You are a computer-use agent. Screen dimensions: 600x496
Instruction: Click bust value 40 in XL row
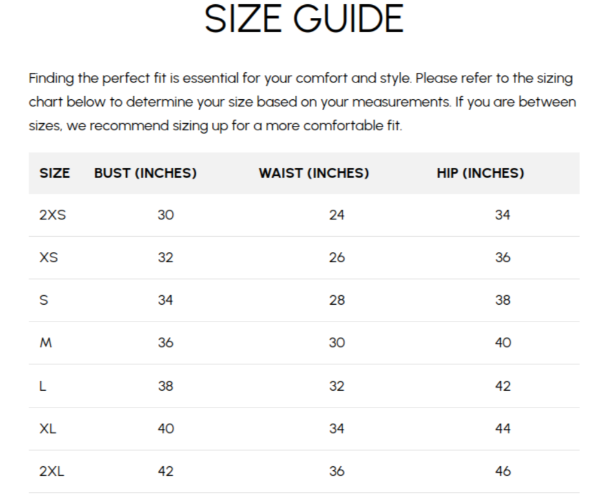coord(166,428)
